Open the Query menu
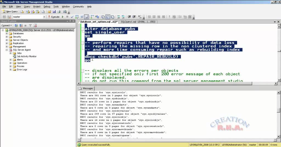 pyautogui.click(x=27, y=7)
